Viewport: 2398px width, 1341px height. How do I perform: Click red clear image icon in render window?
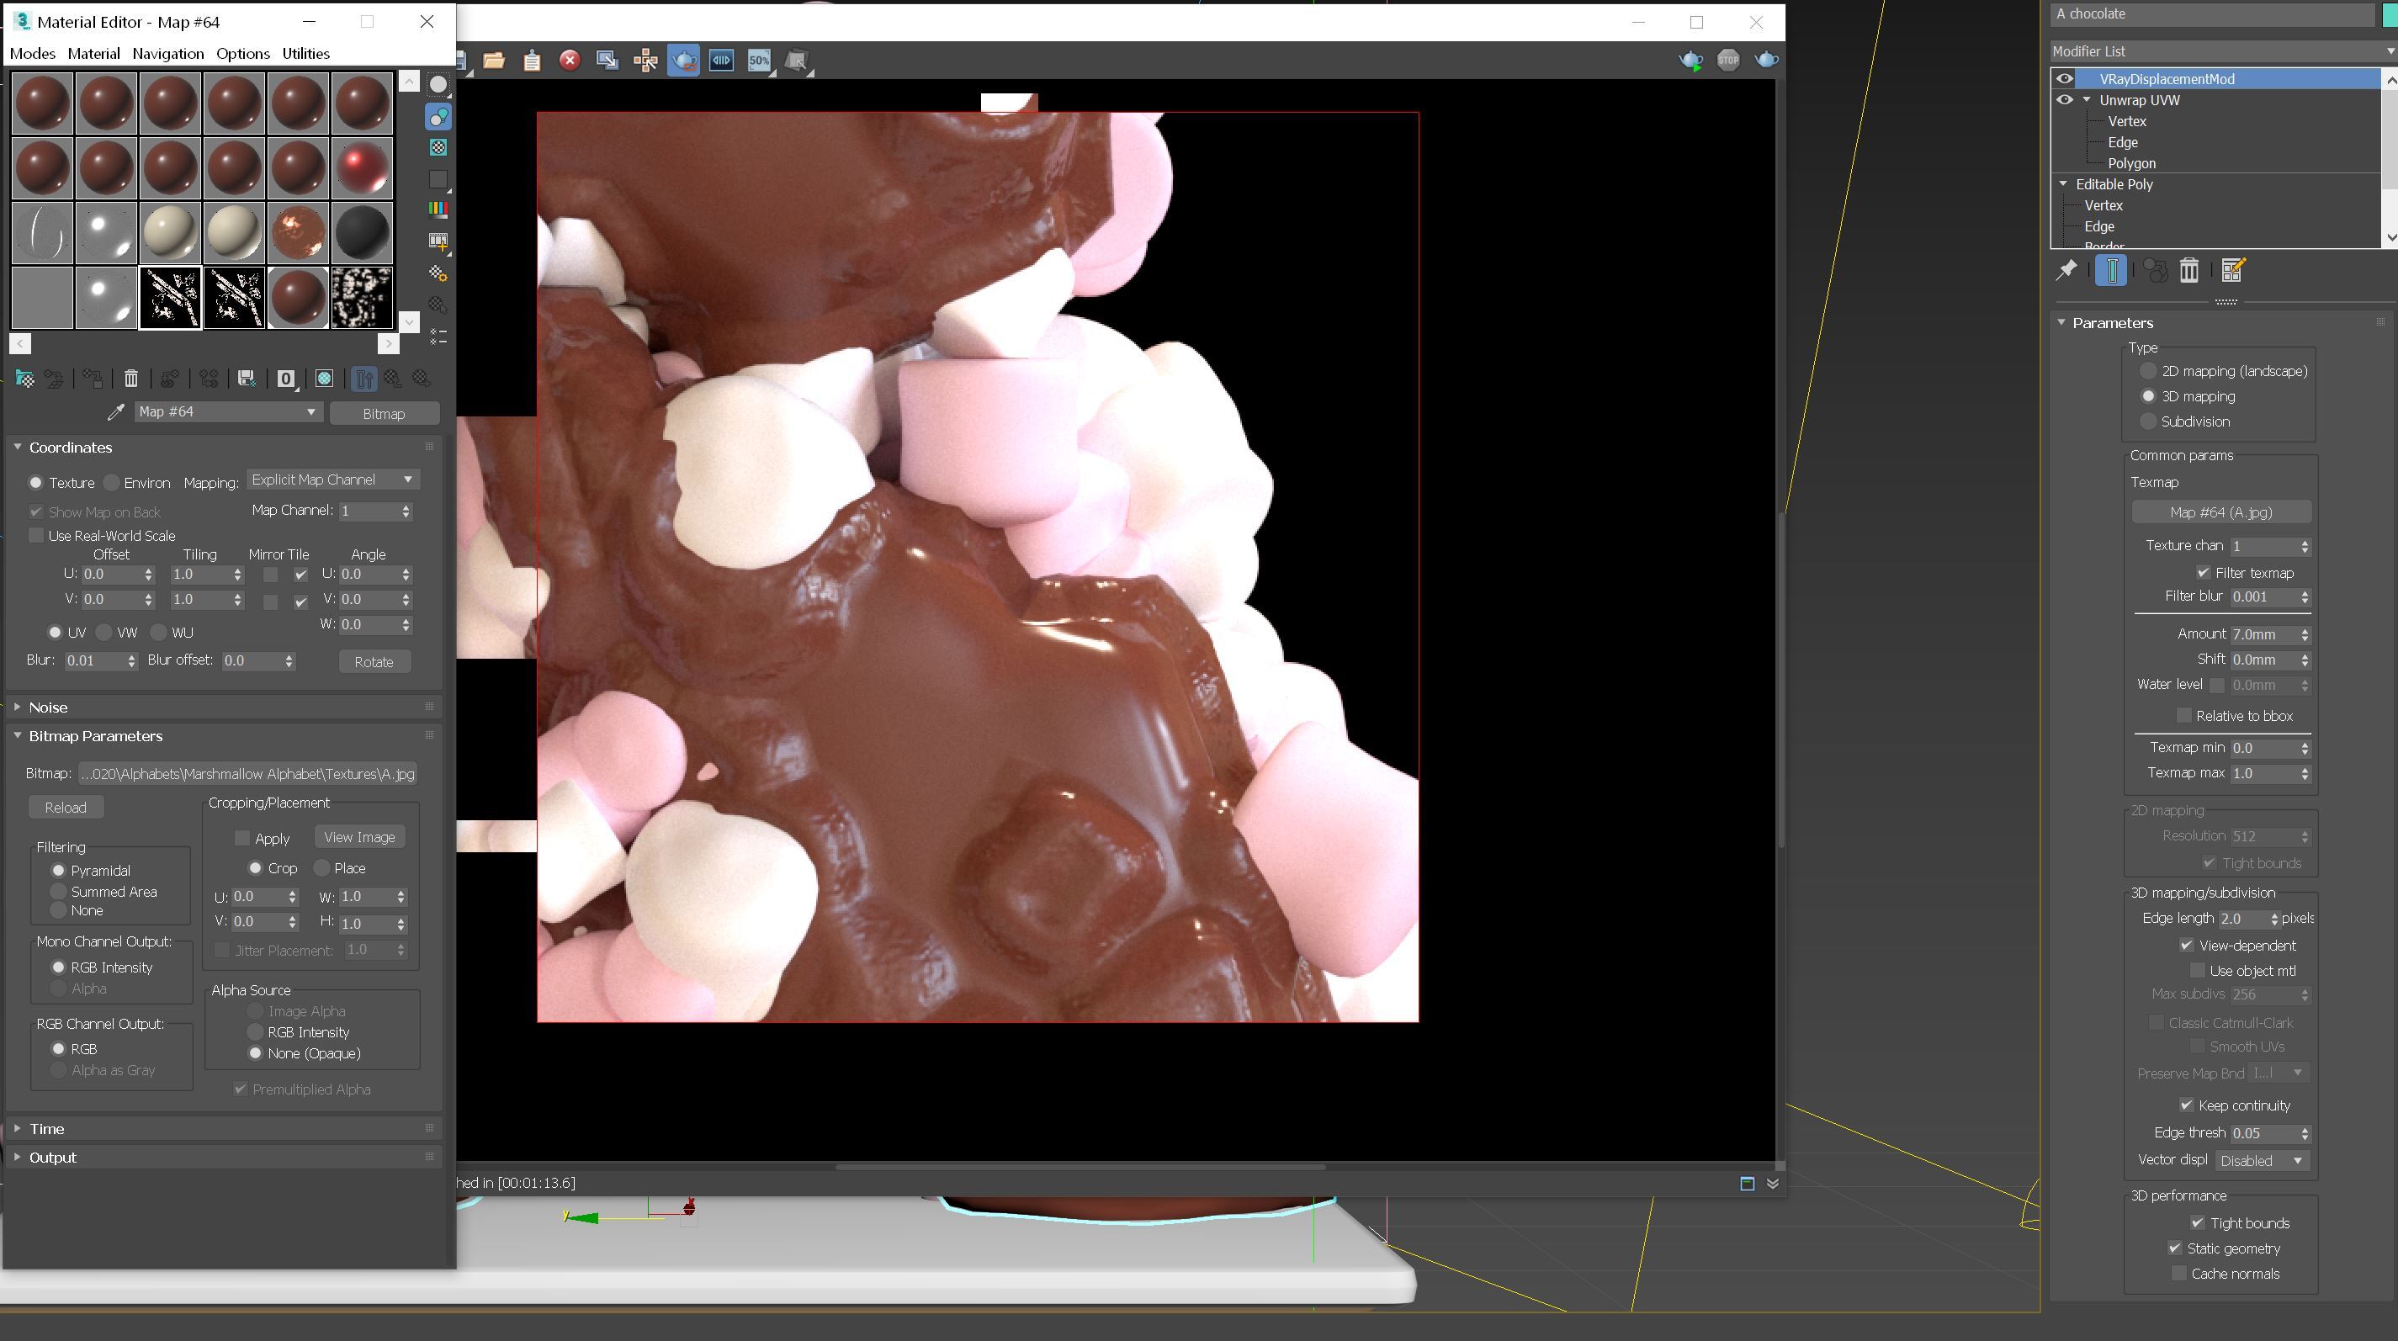point(570,61)
